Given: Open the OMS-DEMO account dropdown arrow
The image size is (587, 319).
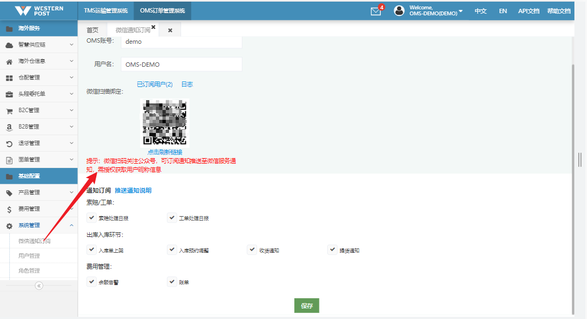Looking at the screenshot, I should (x=461, y=11).
